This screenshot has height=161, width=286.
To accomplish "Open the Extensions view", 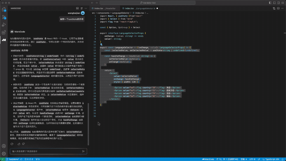I will coord(4,32).
